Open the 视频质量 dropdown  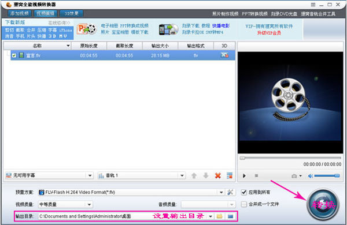coord(89,204)
